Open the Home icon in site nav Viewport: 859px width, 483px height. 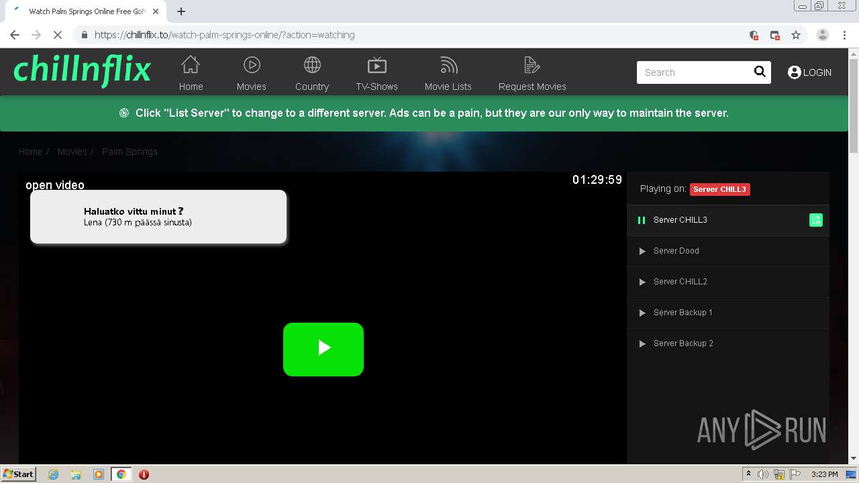point(191,65)
